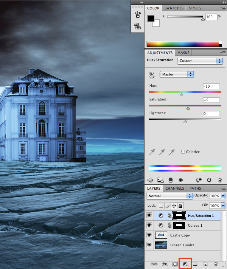This screenshot has height=269, width=227.
Task: Lock image pixels brush icon
Action: (x=167, y=206)
